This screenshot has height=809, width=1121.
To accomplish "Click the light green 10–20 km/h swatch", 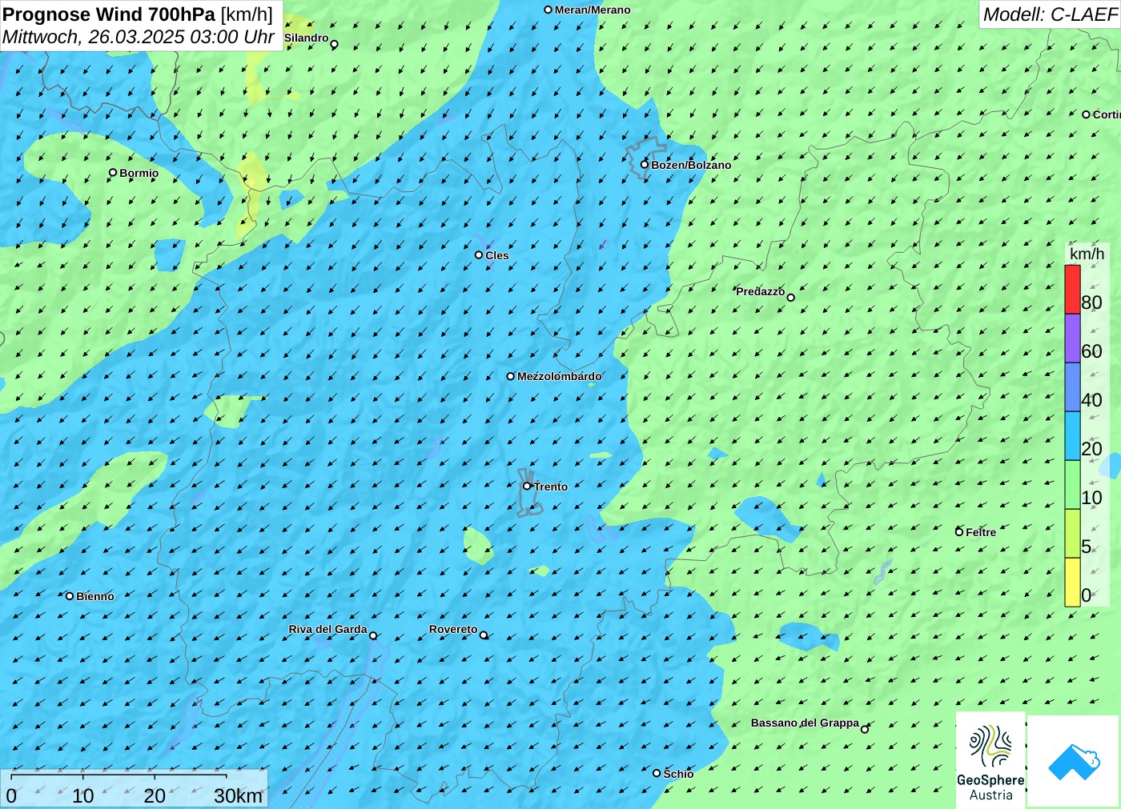I will coord(1072,485).
